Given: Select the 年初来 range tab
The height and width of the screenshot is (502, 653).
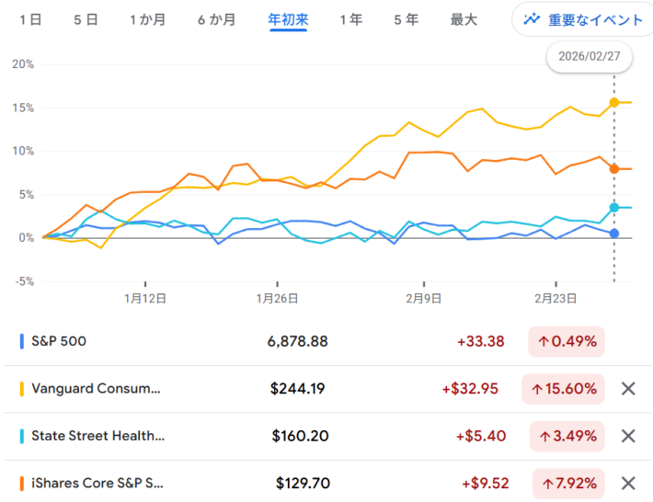Looking at the screenshot, I should coord(288,19).
